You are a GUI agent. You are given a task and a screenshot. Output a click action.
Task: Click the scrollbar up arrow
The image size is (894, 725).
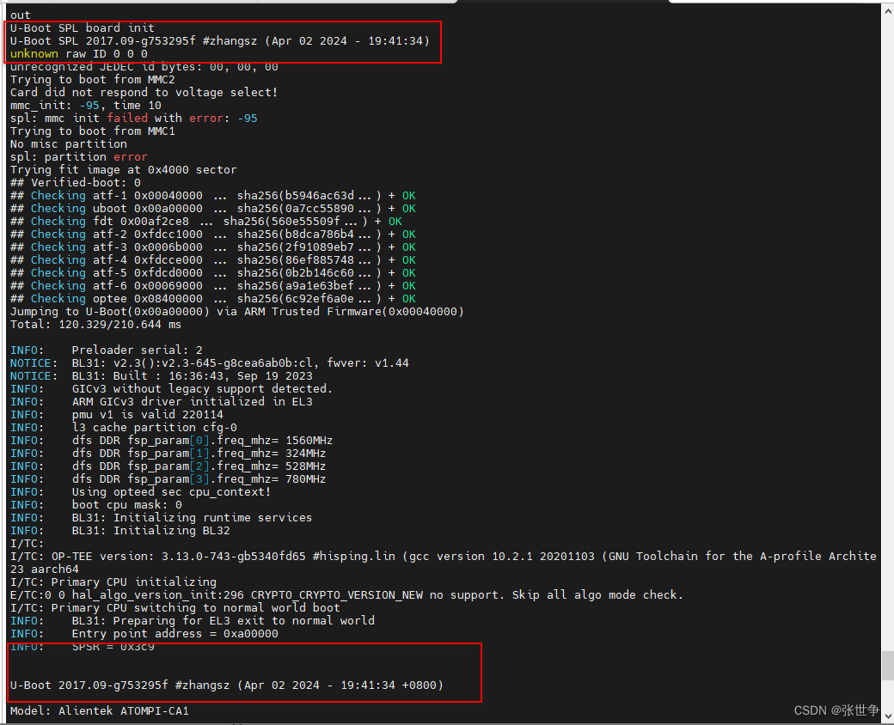[887, 10]
